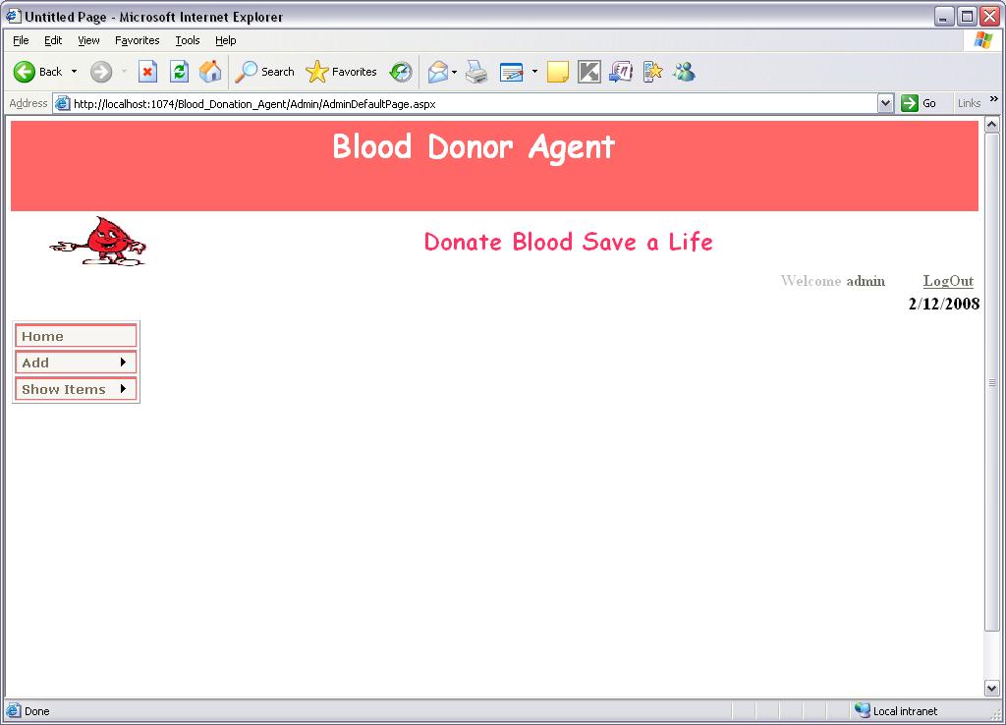Click the 'Local intranet' status text

tap(905, 711)
